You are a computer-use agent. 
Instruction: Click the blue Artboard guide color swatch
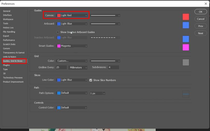(186, 25)
